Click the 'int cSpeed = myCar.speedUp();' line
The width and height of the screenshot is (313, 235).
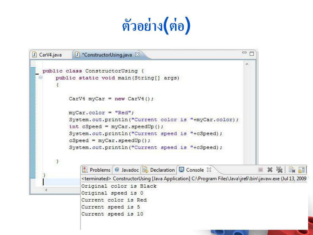(x=116, y=127)
